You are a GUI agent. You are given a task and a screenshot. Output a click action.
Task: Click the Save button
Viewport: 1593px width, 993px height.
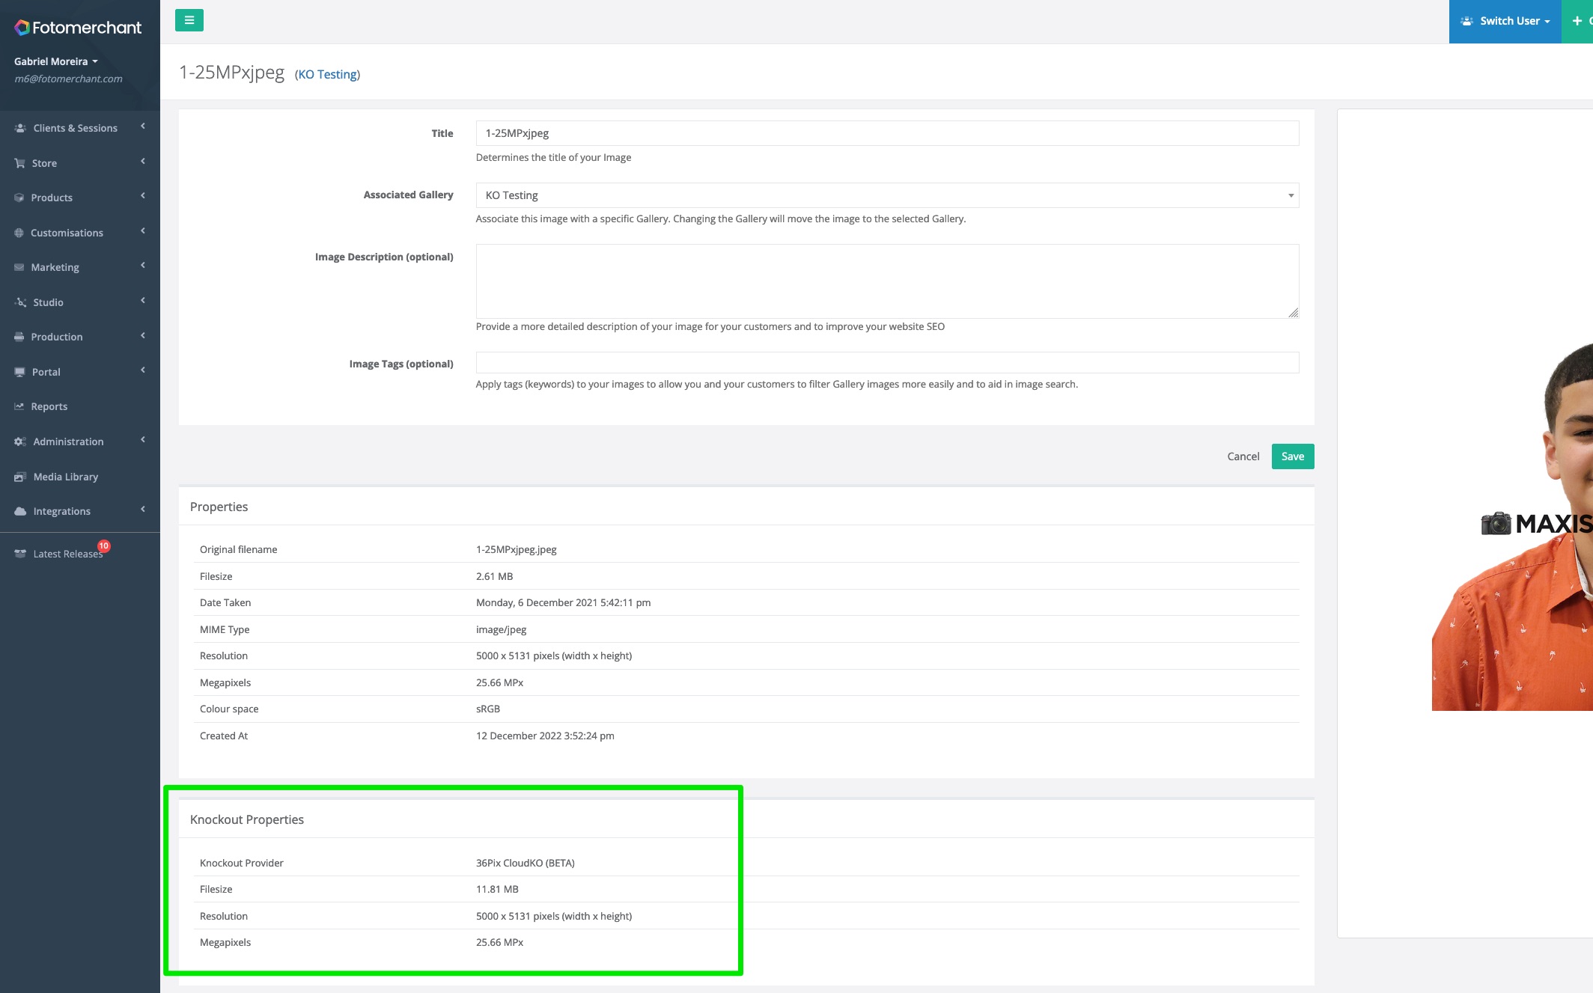point(1293,456)
